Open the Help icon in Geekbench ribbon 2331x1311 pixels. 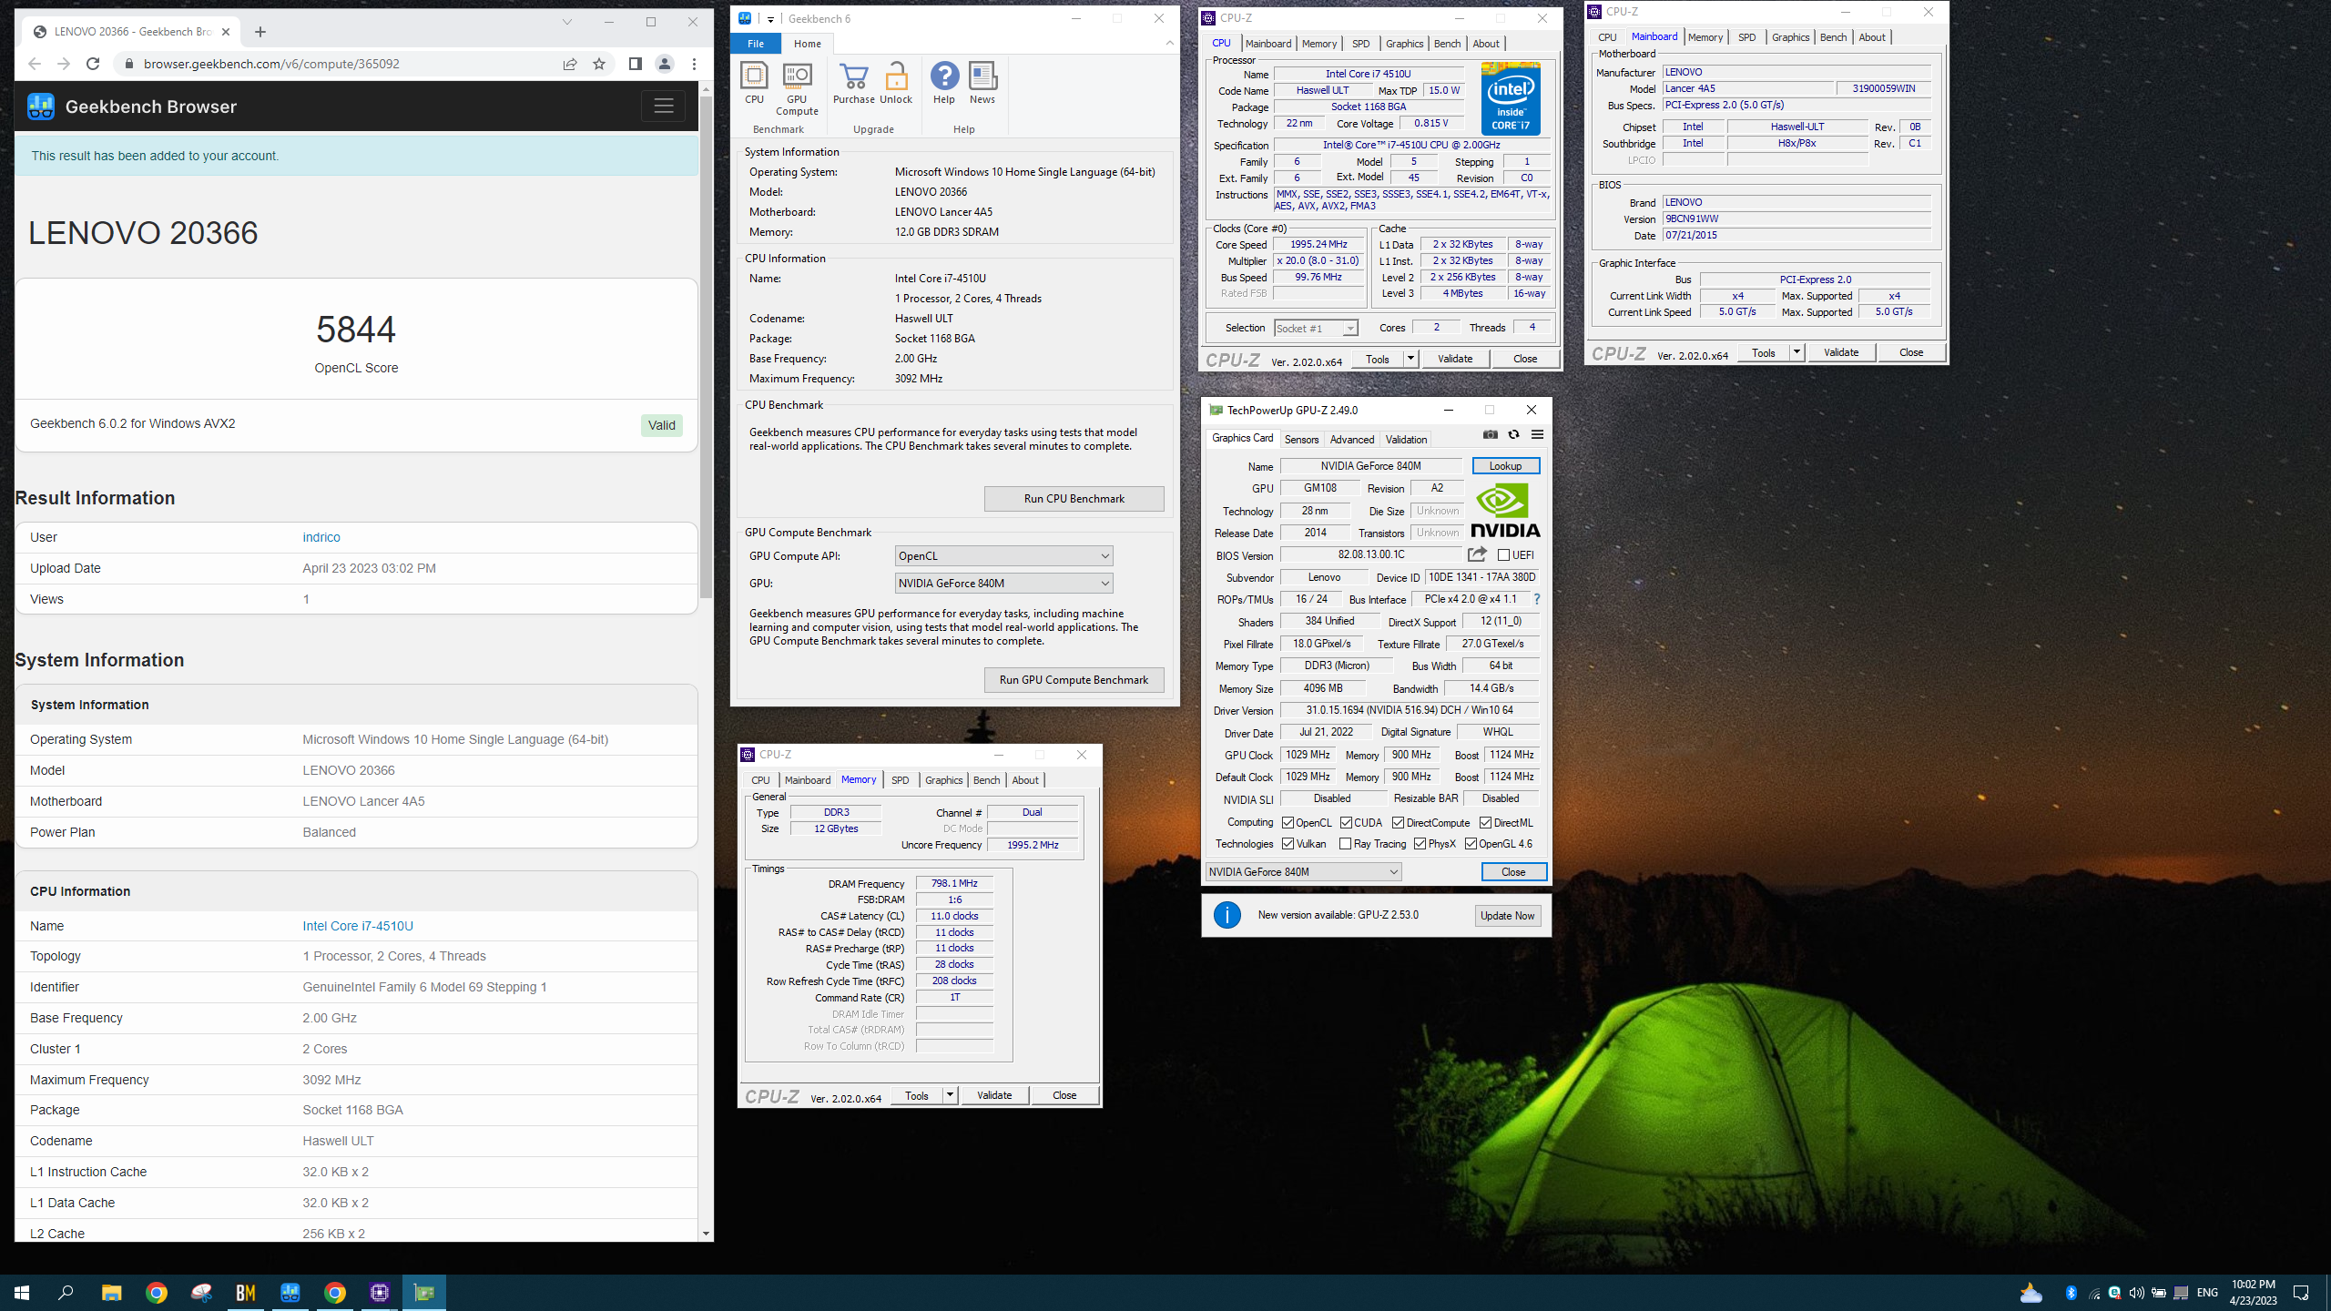click(944, 84)
